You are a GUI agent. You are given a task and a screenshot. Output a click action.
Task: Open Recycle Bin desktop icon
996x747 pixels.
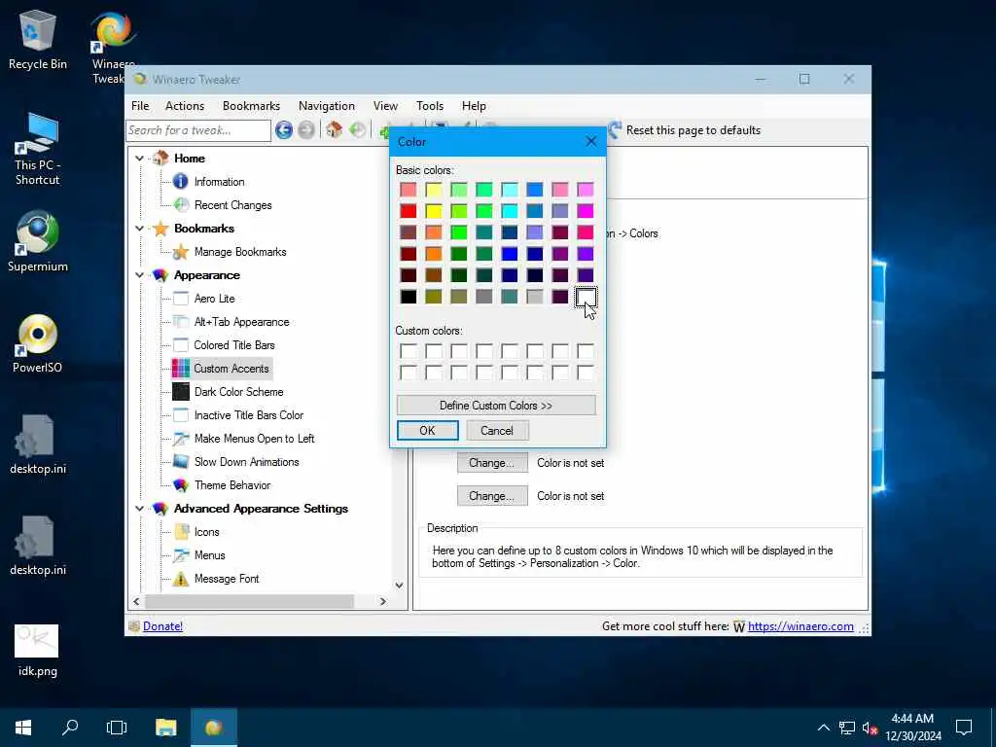coord(38,39)
